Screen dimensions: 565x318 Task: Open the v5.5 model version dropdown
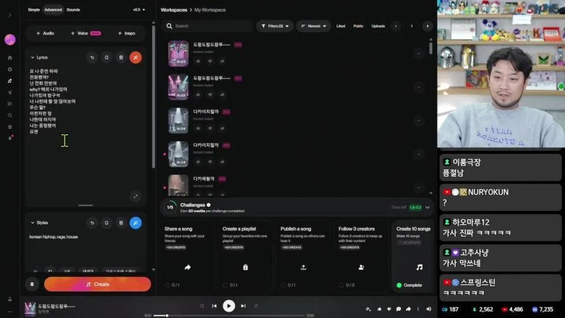139,9
